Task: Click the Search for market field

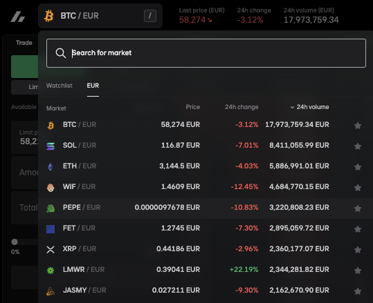Action: 206,53
